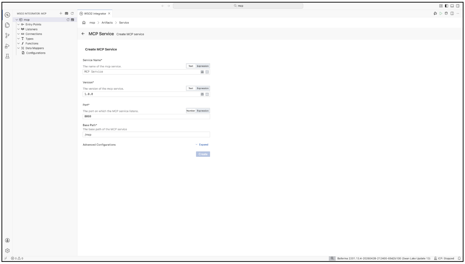Click the Create button
Screen dimensions: 465x264
(203, 154)
